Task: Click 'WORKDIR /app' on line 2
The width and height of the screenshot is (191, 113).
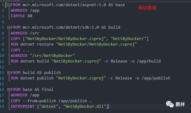Action: [25, 10]
